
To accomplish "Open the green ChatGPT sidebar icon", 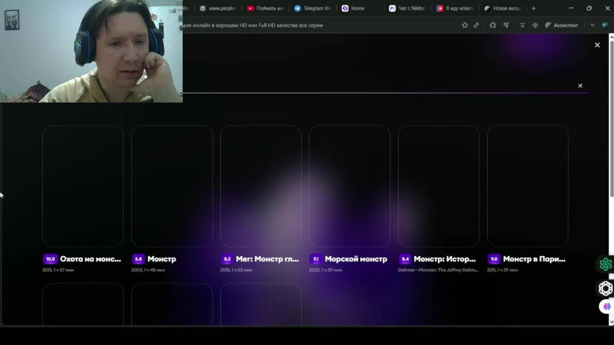I will (605, 264).
